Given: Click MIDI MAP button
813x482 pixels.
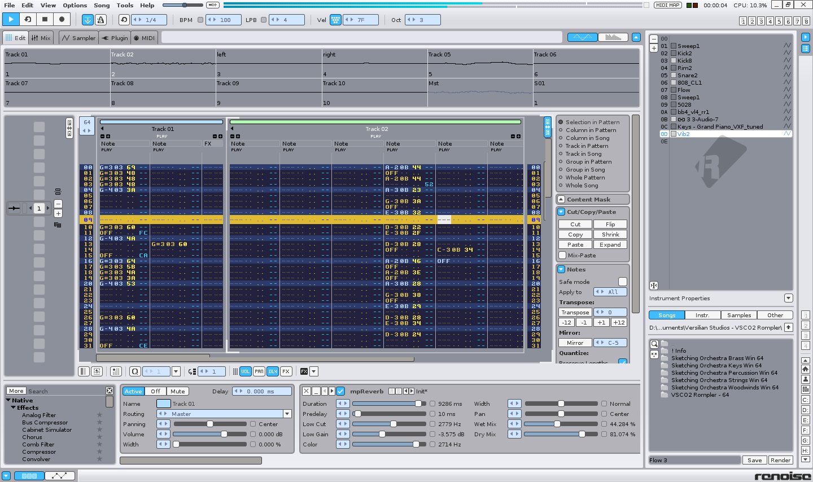Looking at the screenshot, I should coord(668,5).
